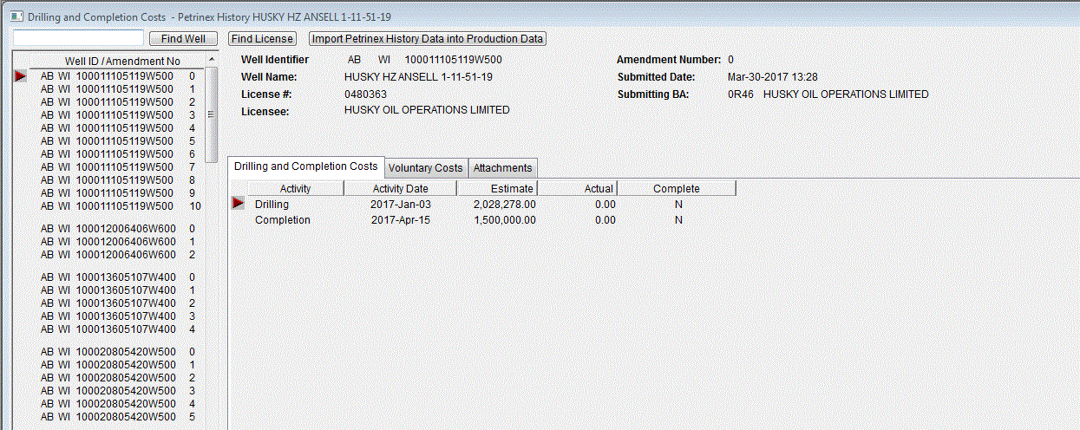
Task: Click the red row pointer in the well list
Action: (22, 76)
